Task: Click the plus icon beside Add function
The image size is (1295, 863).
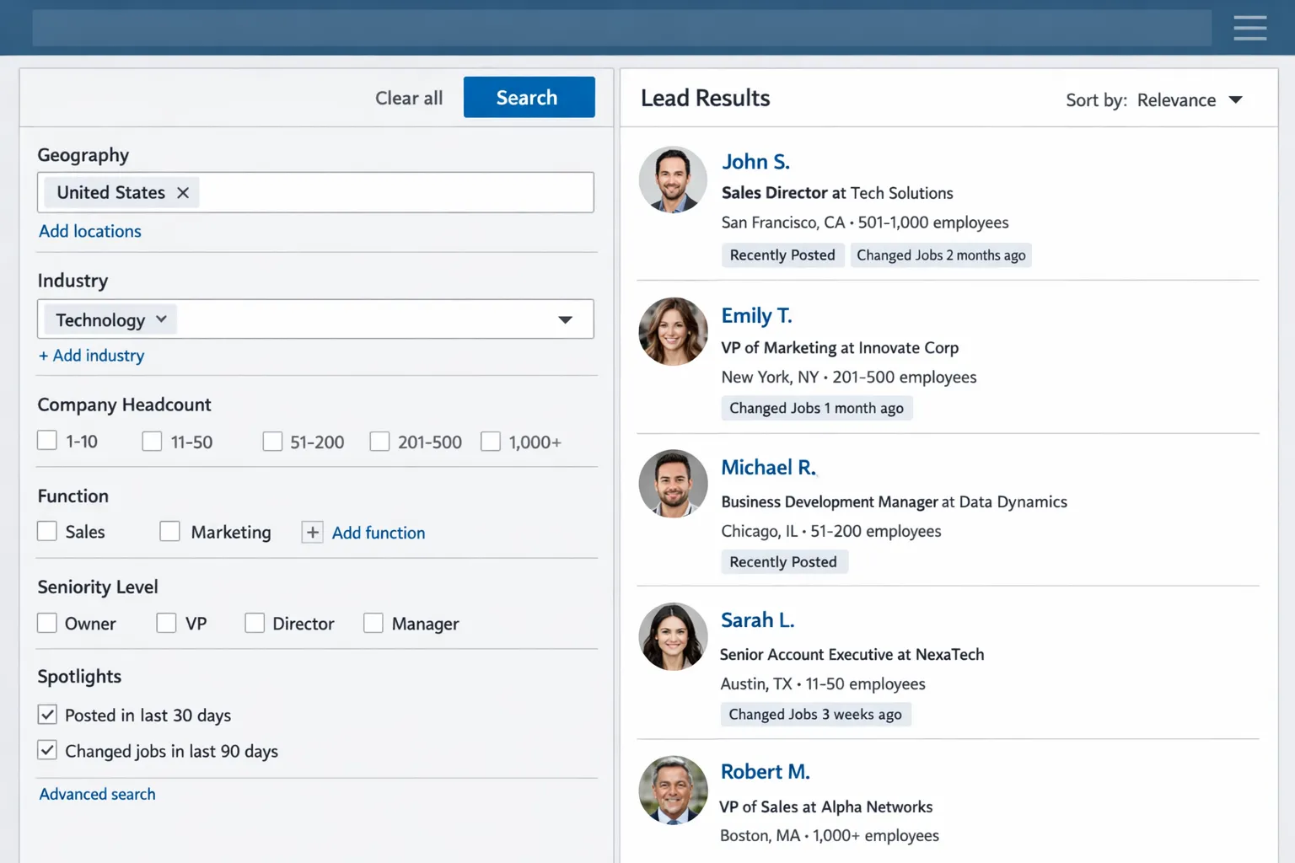Action: tap(312, 532)
